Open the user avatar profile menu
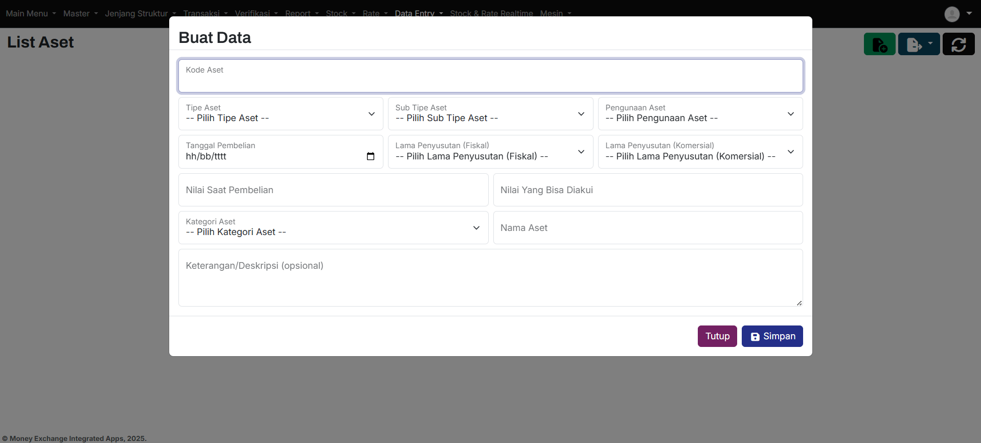Viewport: 981px width, 443px height. point(957,14)
